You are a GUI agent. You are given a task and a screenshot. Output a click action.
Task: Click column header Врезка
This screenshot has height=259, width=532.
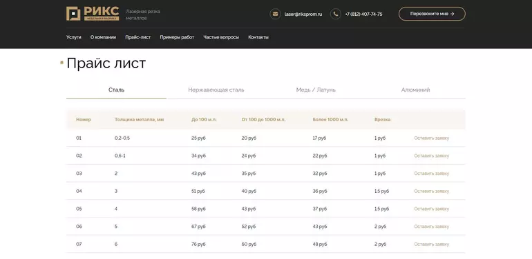(x=382, y=120)
